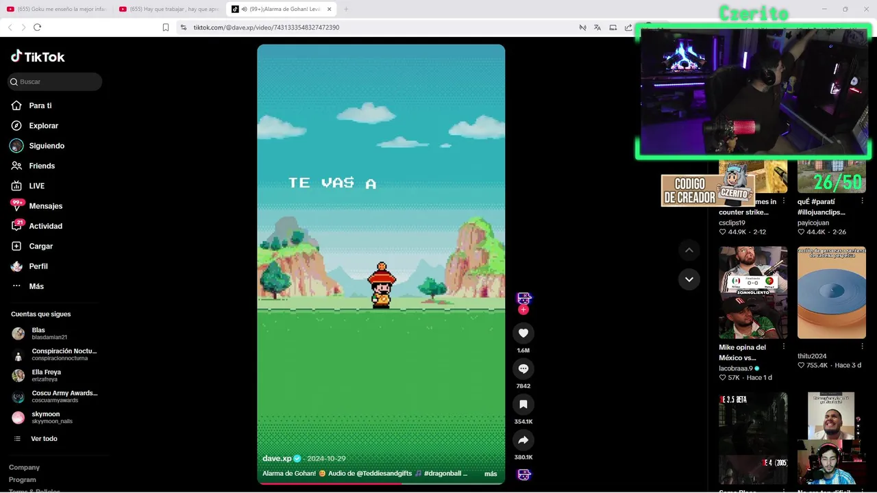This screenshot has height=493, width=877.
Task: Go to next video with down chevron
Action: [689, 279]
